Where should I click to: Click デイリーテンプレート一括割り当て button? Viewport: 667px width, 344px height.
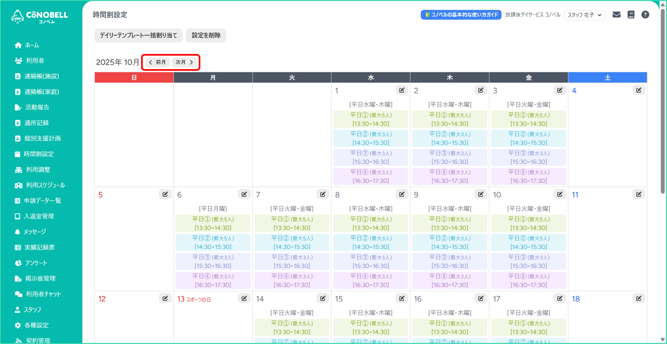pyautogui.click(x=138, y=35)
